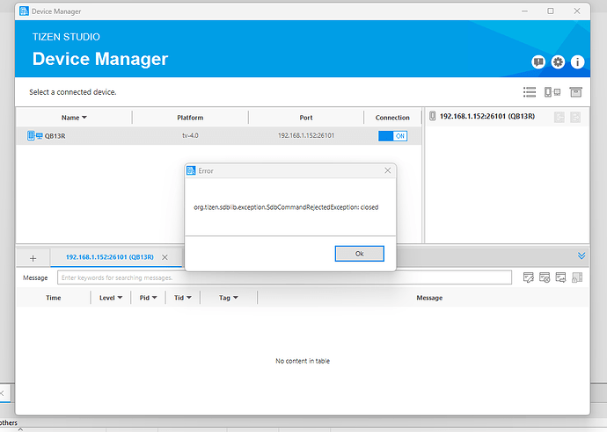The image size is (607, 432).
Task: Collapse the log panel with double chevron
Action: (581, 256)
